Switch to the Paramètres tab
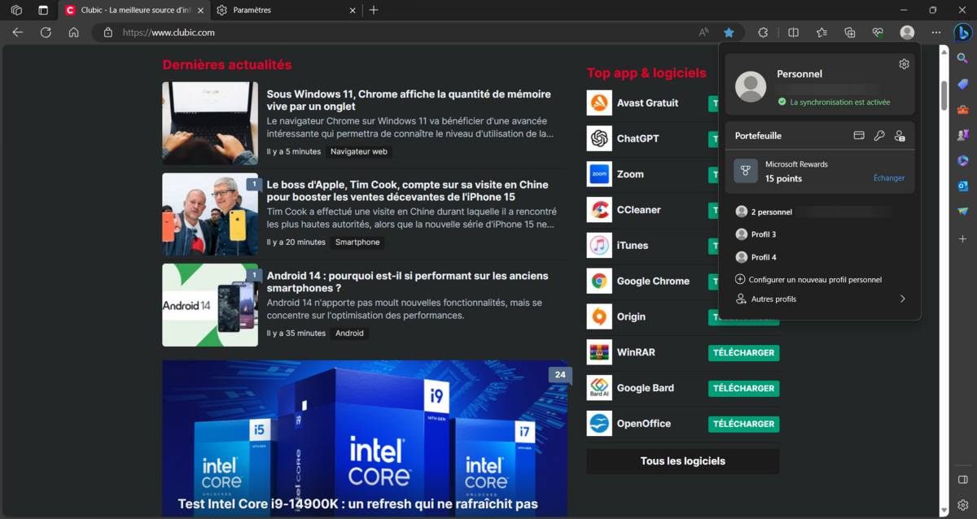 [x=287, y=10]
